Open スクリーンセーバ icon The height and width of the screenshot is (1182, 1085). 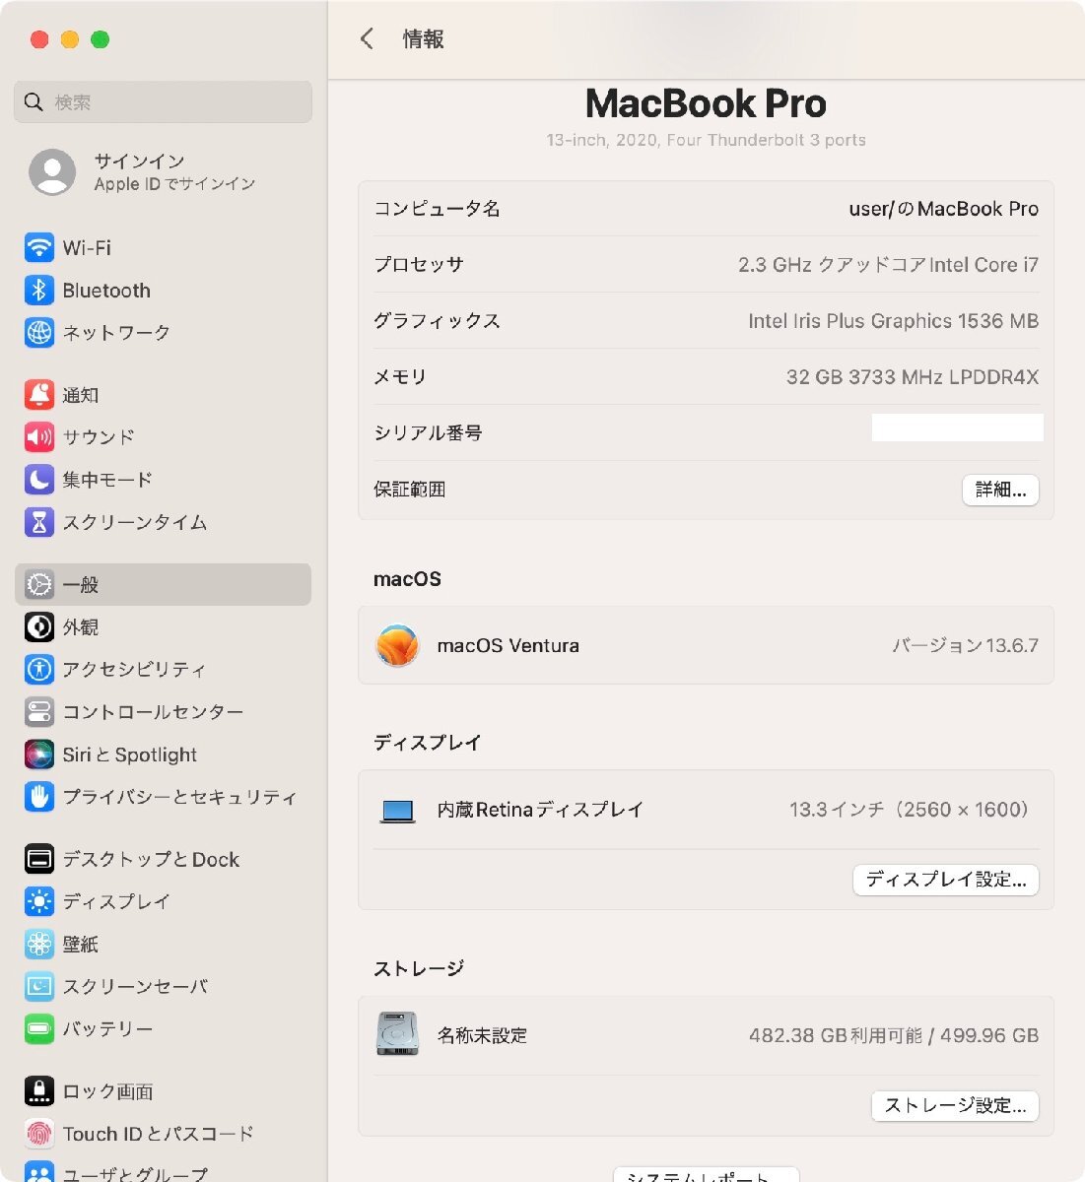click(38, 986)
